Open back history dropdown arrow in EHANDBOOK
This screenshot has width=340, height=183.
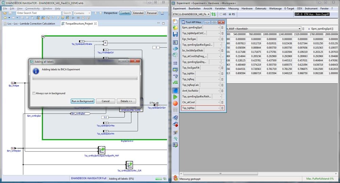coord(9,18)
